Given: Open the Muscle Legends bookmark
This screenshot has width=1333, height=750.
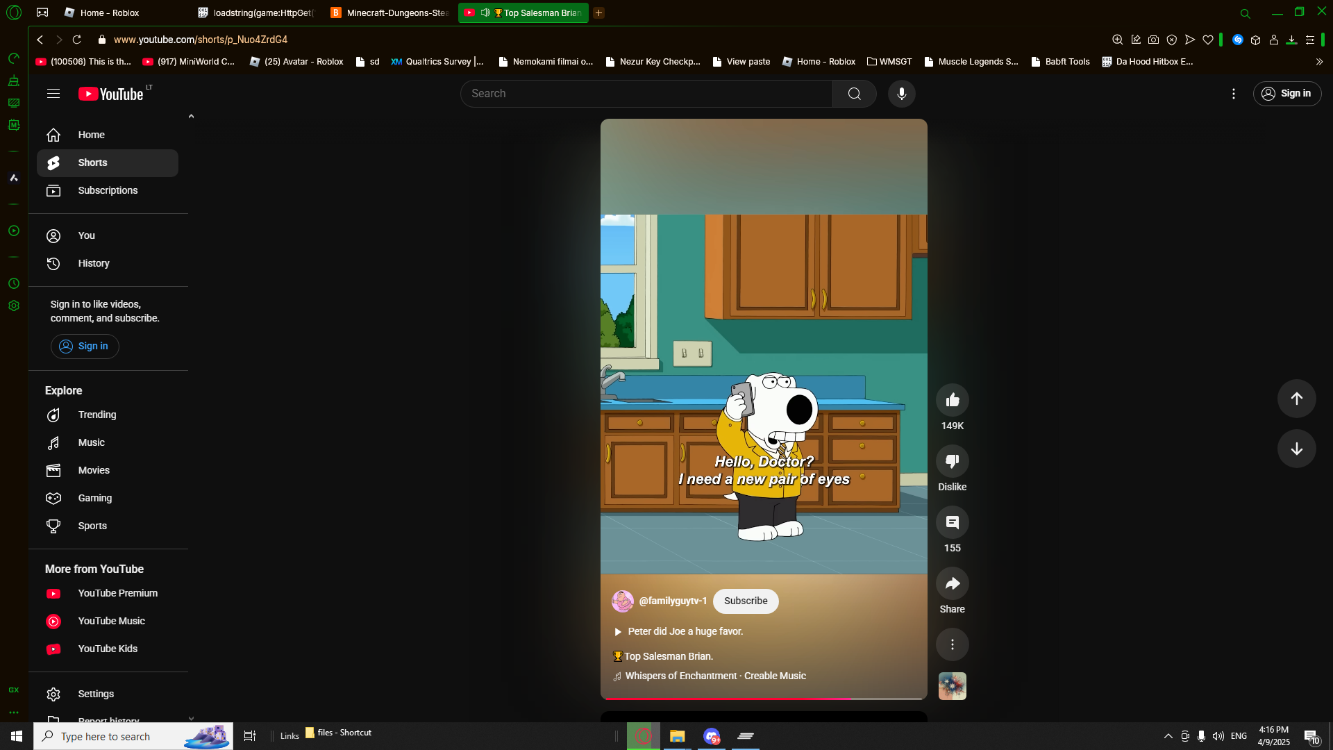Looking at the screenshot, I should 971,62.
